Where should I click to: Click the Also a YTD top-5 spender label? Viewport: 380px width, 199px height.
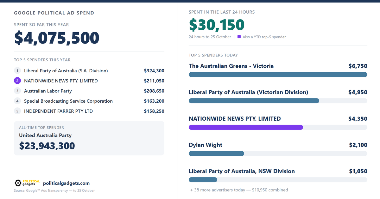click(264, 37)
